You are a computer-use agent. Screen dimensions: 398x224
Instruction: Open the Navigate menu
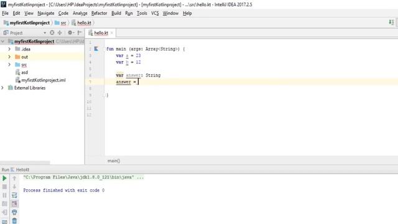(x=46, y=13)
